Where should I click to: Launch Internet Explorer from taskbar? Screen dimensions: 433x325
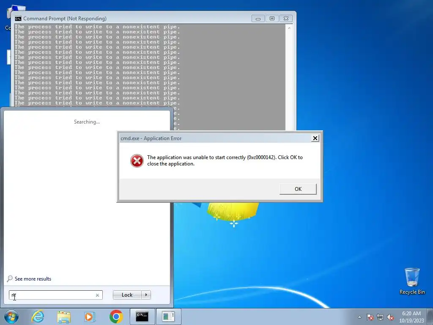click(x=38, y=317)
